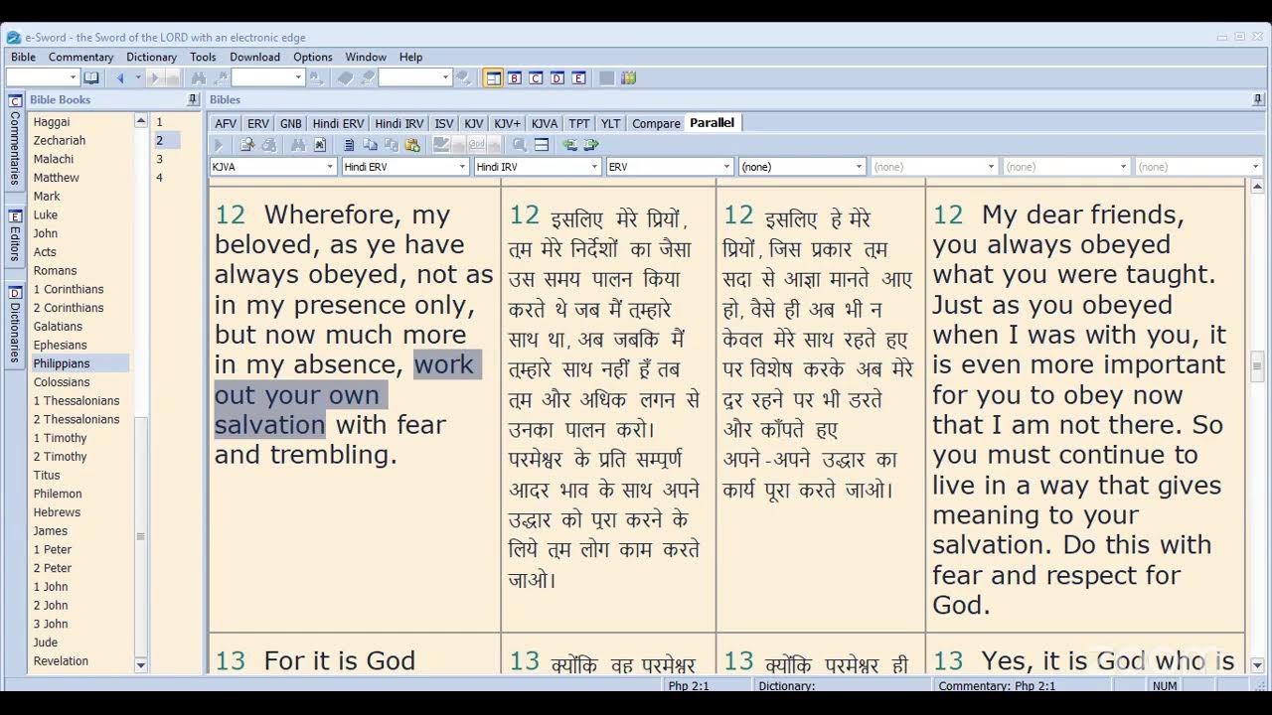
Task: Click the book list scroll up arrow
Action: click(x=140, y=121)
